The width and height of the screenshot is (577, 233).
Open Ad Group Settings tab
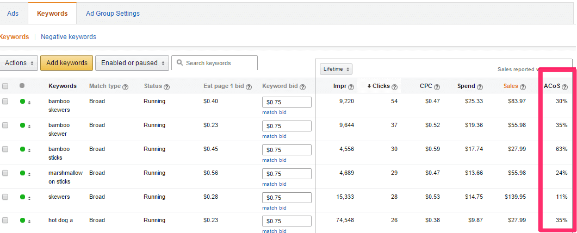tap(113, 14)
